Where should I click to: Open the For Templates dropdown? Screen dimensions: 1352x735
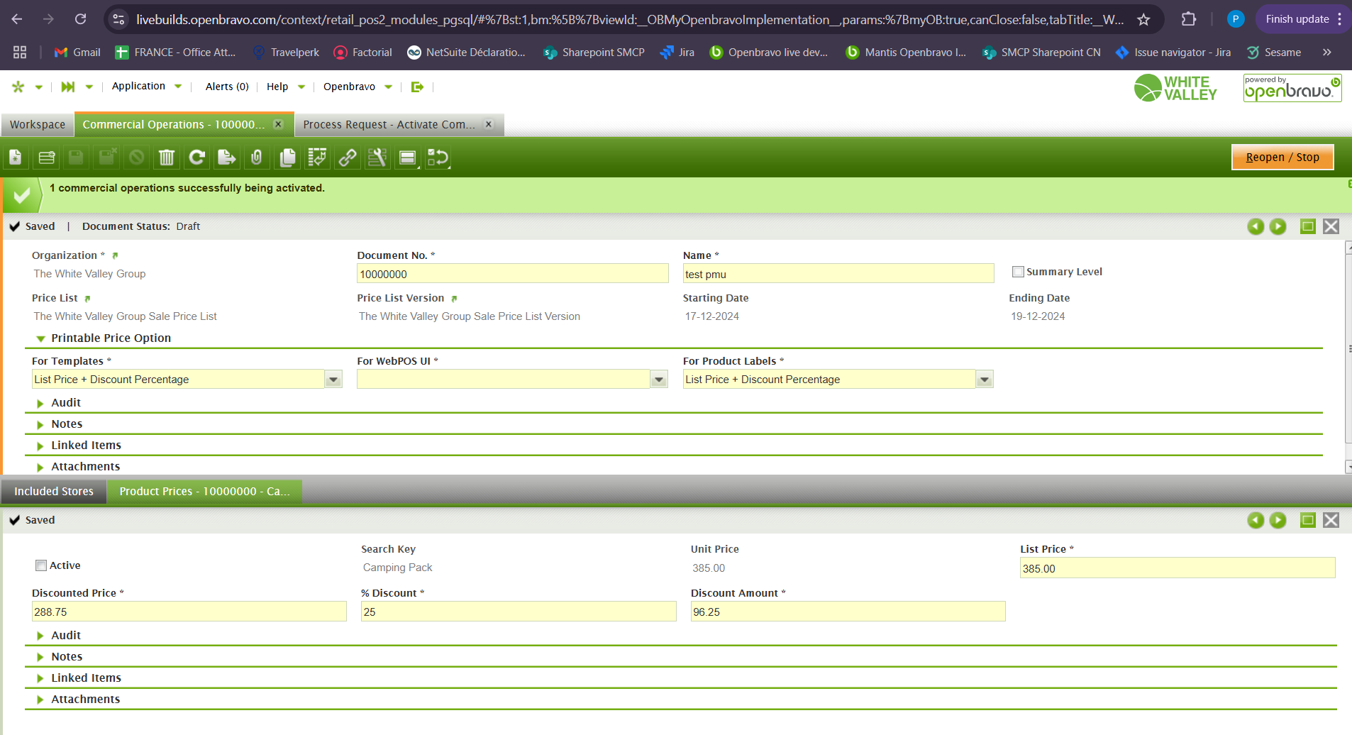(333, 380)
